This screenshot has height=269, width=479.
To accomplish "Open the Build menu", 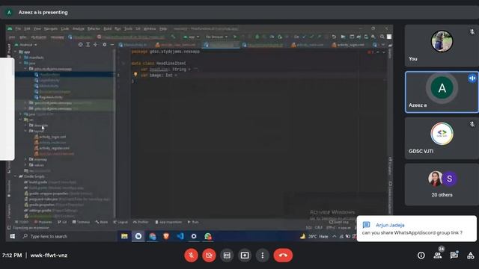I will (x=108, y=28).
